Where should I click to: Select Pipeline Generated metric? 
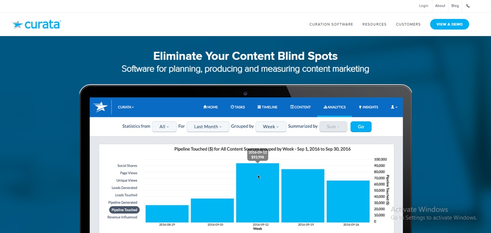pyautogui.click(x=123, y=203)
